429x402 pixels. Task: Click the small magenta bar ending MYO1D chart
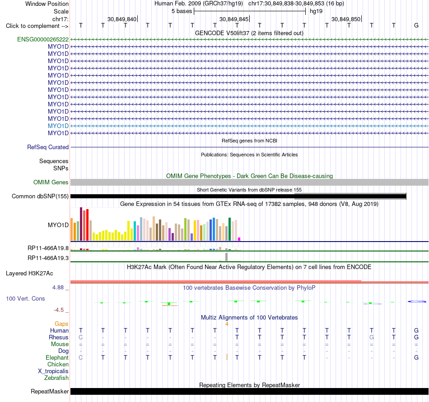tap(239, 239)
